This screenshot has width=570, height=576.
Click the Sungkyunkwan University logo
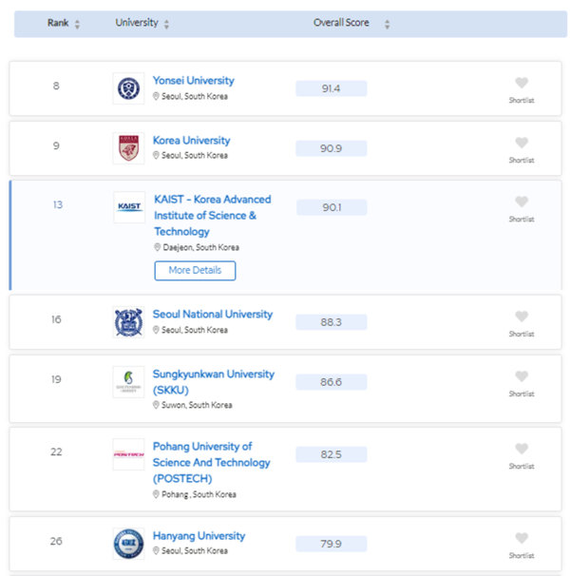[128, 382]
